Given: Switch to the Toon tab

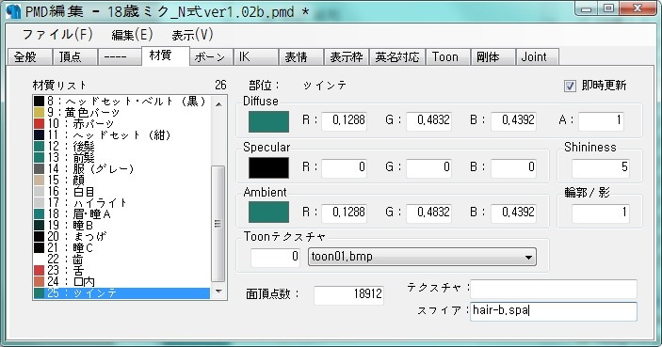Looking at the screenshot, I should [x=448, y=57].
